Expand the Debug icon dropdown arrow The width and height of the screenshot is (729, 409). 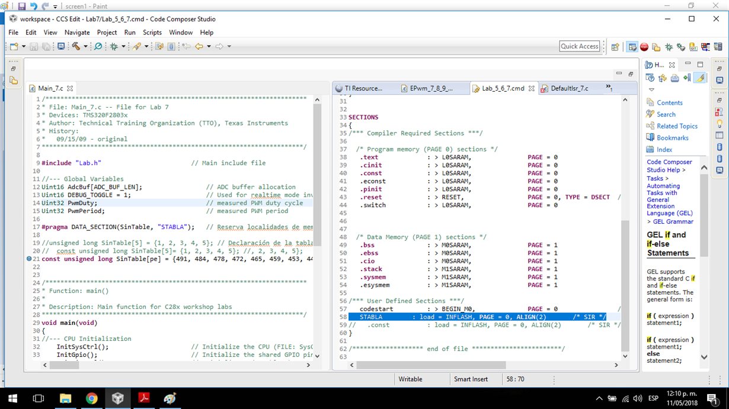click(x=123, y=47)
